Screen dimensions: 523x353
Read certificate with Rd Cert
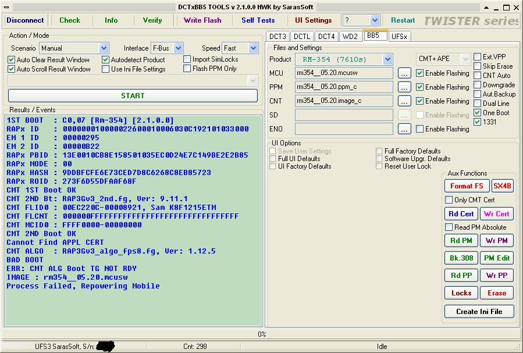coord(461,213)
